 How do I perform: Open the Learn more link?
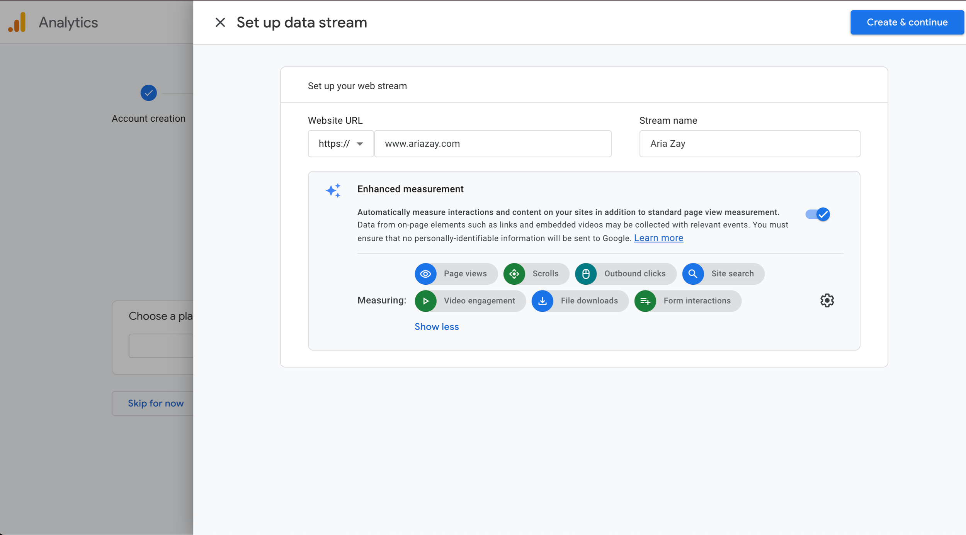point(658,238)
